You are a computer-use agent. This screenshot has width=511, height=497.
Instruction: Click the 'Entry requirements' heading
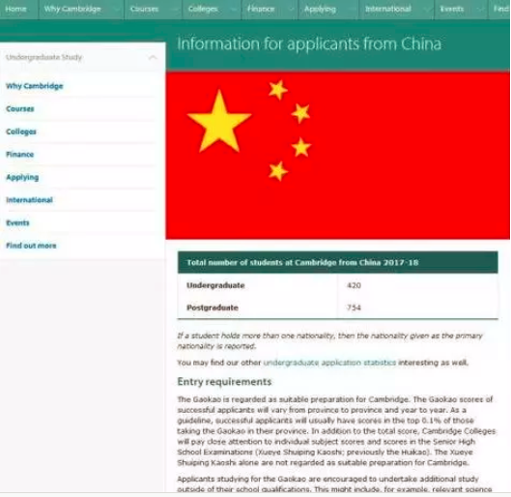point(224,382)
